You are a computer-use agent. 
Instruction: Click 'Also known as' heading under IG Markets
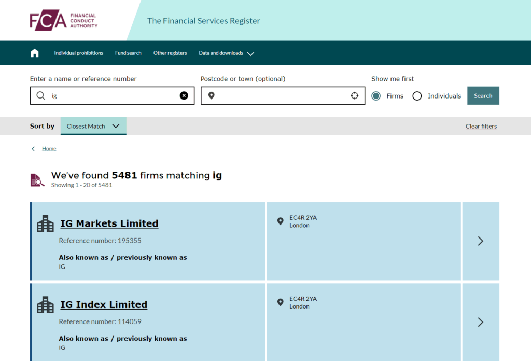[123, 257]
